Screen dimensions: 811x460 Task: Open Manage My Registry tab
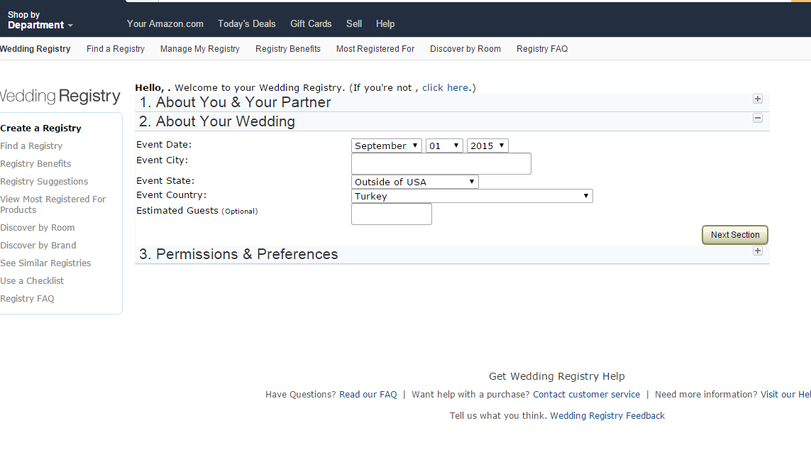tap(199, 49)
